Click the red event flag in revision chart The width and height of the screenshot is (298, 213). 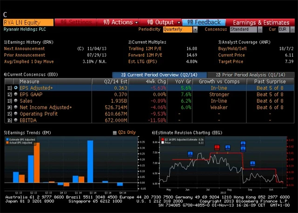point(217,147)
